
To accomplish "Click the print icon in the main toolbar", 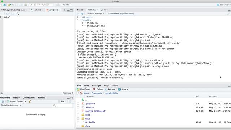I will click(26, 5).
